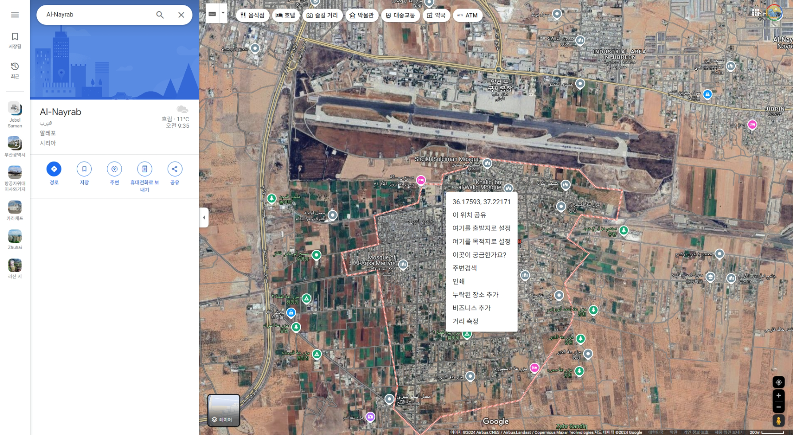793x435 pixels.
Task: Zoom in with the plus button
Action: pyautogui.click(x=778, y=395)
